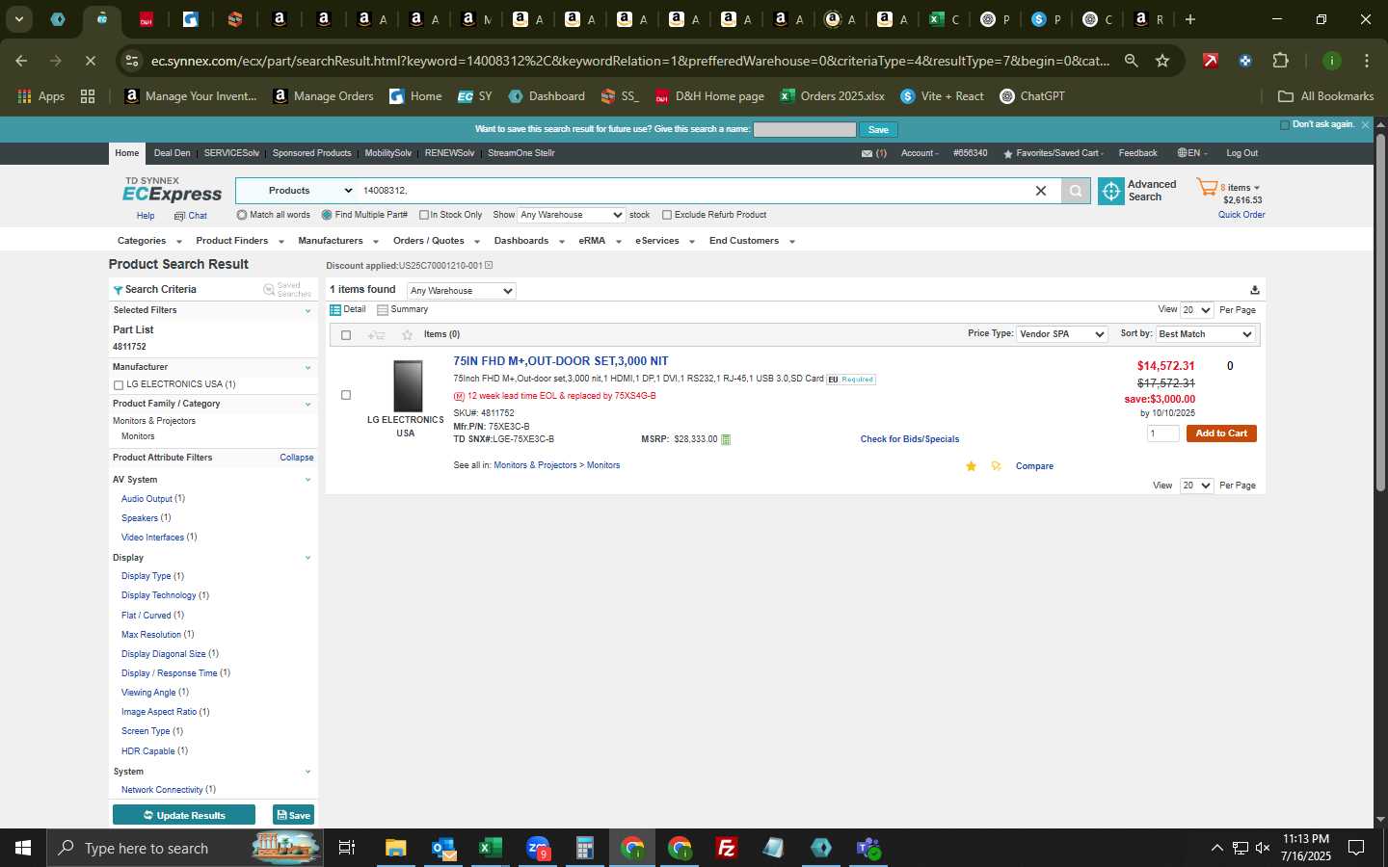This screenshot has height=867, width=1388.
Task: Open 75IN FHD M+ product title link
Action: pos(561,361)
